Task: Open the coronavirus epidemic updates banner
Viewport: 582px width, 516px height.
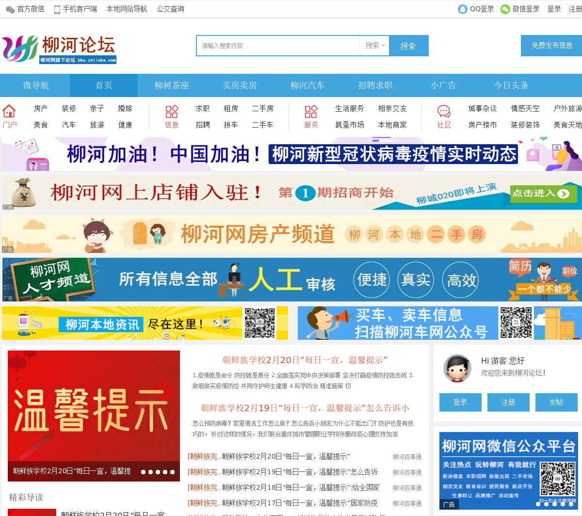Action: 291,154
